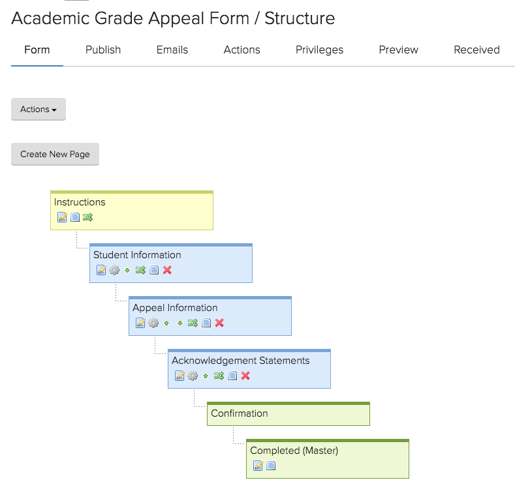Delete the Acknowledgement Statements page

pos(245,376)
